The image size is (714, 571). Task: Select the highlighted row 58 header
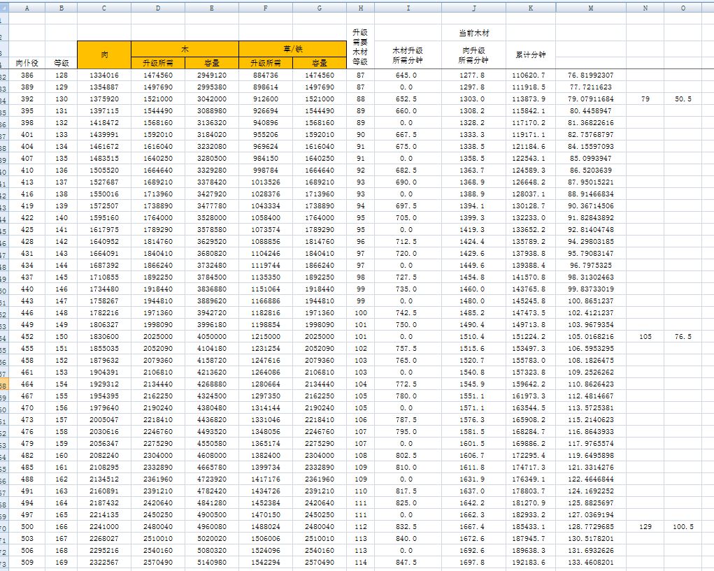pos(4,385)
